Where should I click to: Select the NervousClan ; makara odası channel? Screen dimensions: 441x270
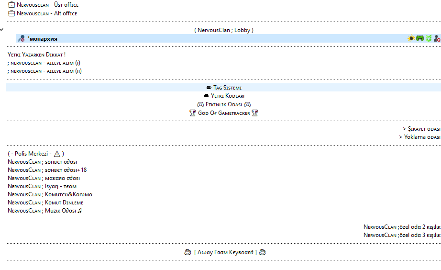point(44,178)
